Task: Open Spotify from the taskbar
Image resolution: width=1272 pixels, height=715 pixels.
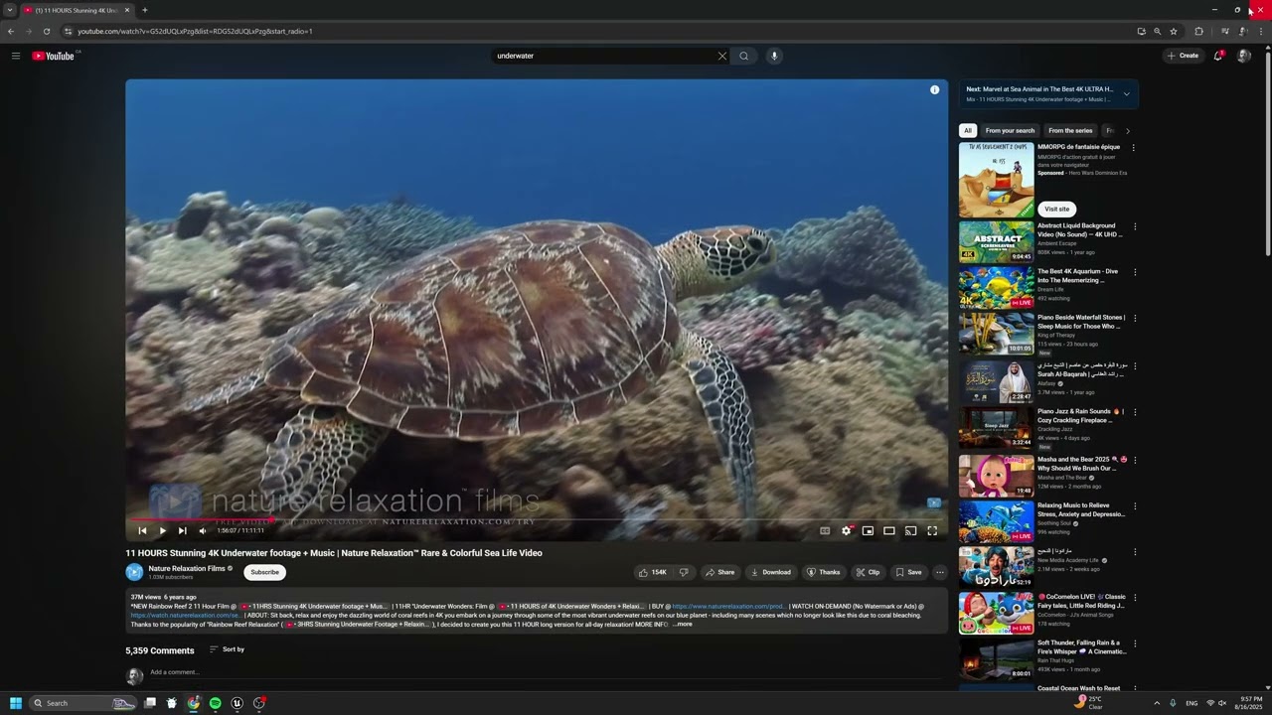Action: point(215,703)
